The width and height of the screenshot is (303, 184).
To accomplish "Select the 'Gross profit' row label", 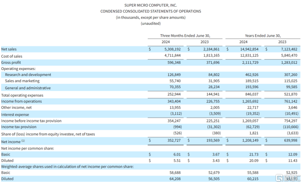I will 11,63.
